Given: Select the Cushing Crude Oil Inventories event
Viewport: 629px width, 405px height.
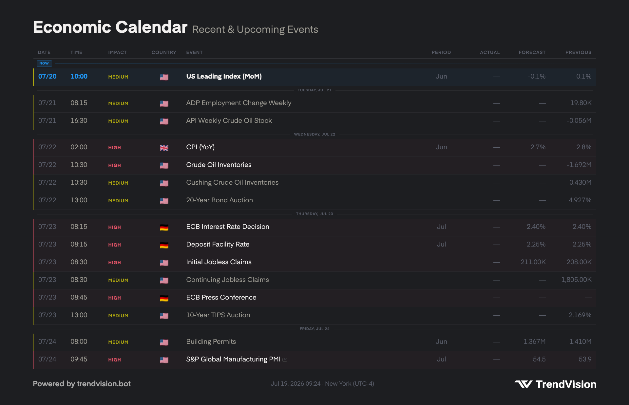Looking at the screenshot, I should (x=232, y=182).
